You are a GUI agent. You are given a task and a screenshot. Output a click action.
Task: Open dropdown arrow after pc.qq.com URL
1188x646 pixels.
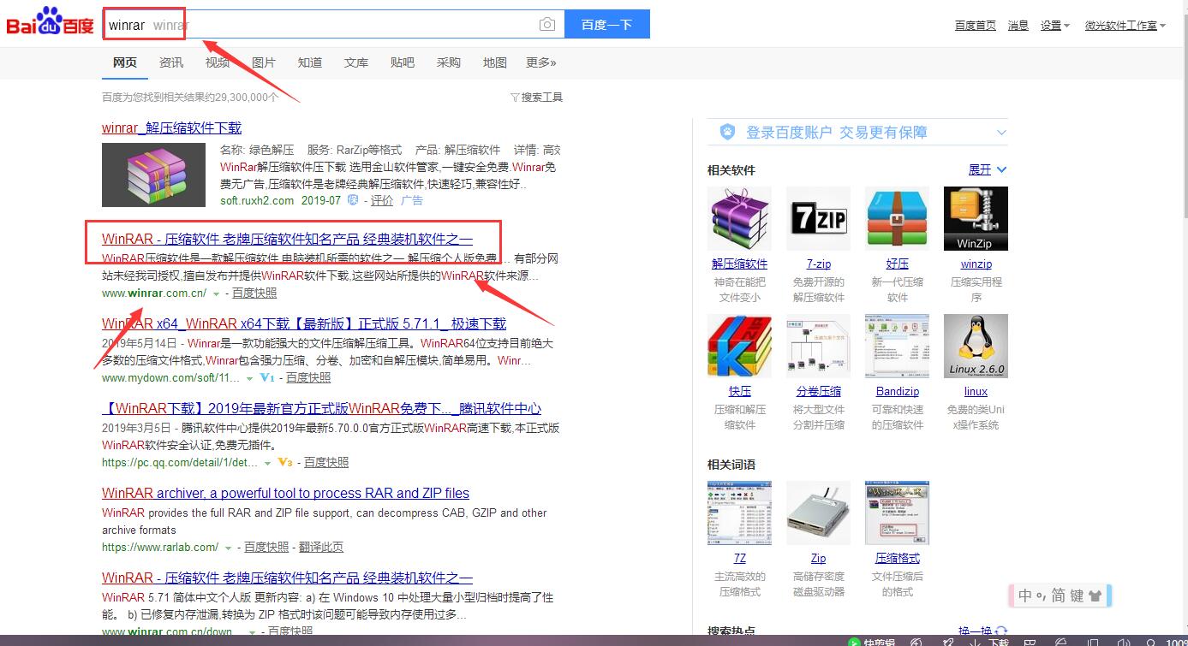[x=268, y=462]
